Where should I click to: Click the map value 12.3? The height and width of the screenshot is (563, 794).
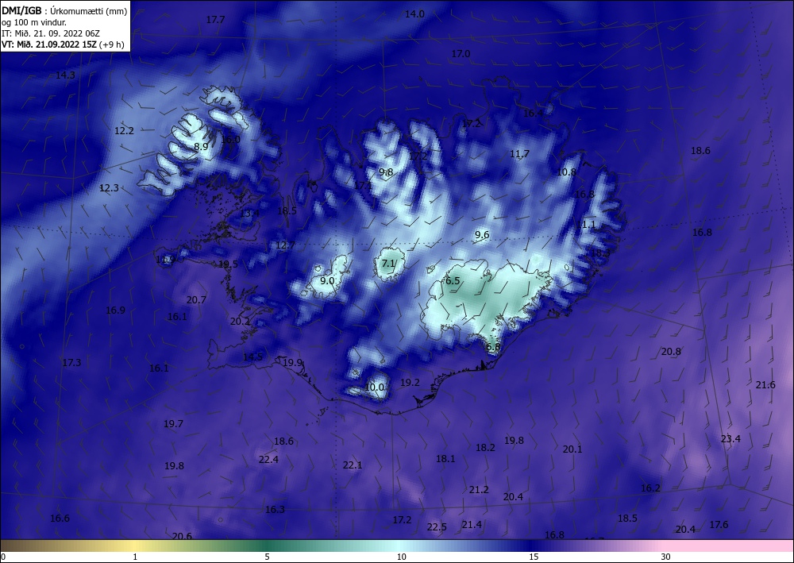pyautogui.click(x=109, y=188)
